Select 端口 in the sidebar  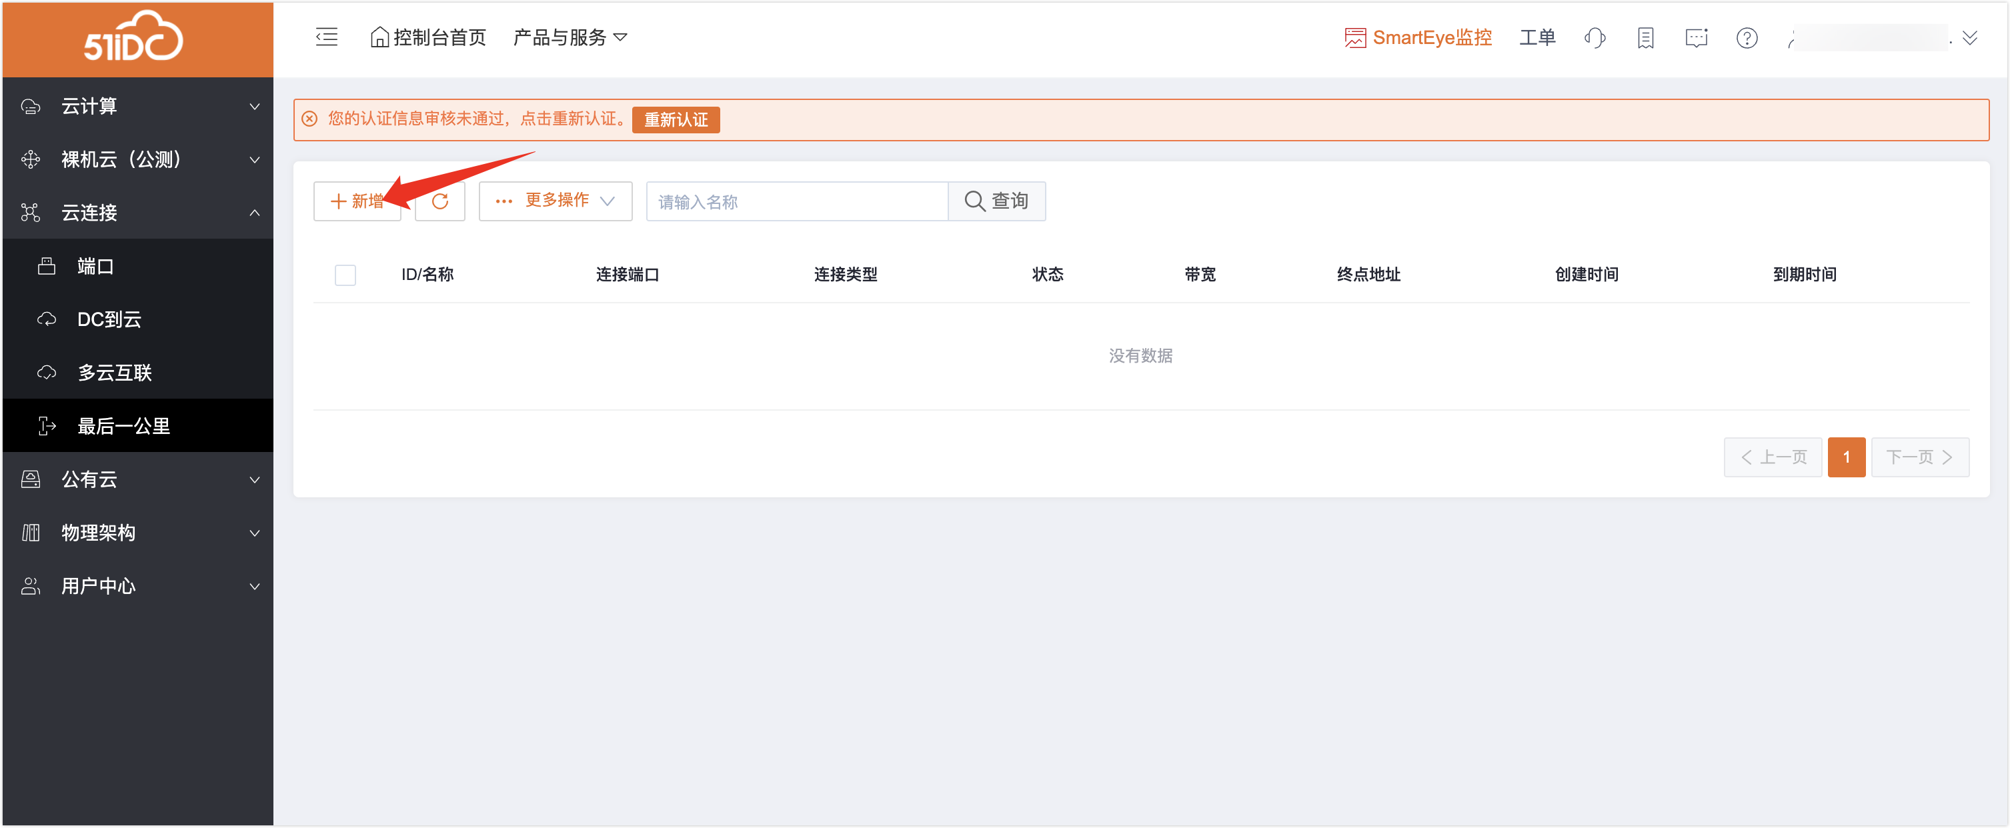pos(96,266)
